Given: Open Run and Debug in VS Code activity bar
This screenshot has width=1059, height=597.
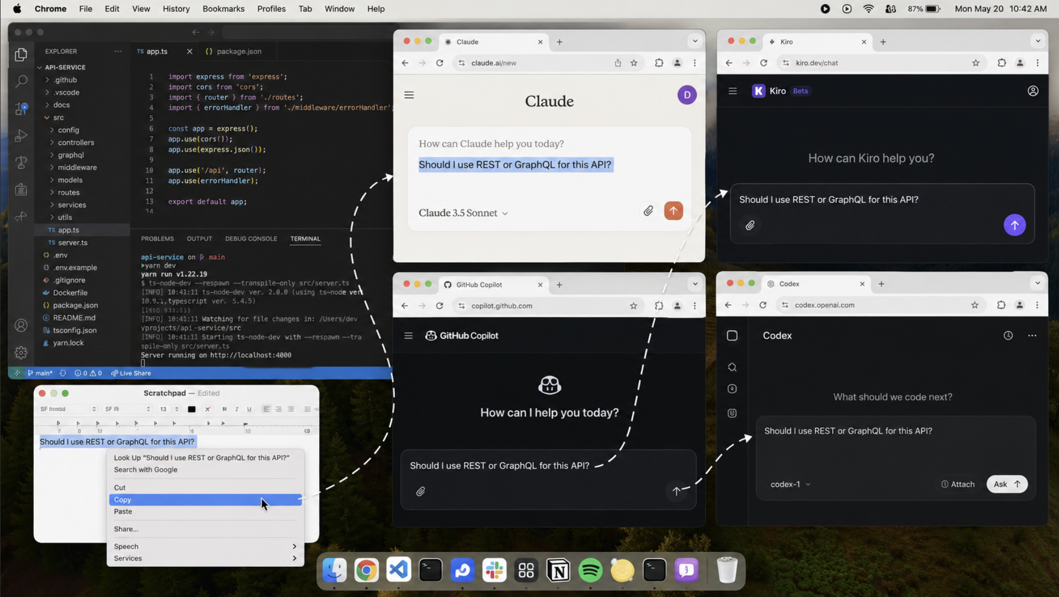Looking at the screenshot, I should 21,135.
